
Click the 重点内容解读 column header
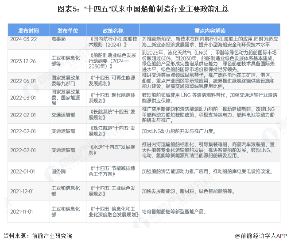pos(210,30)
